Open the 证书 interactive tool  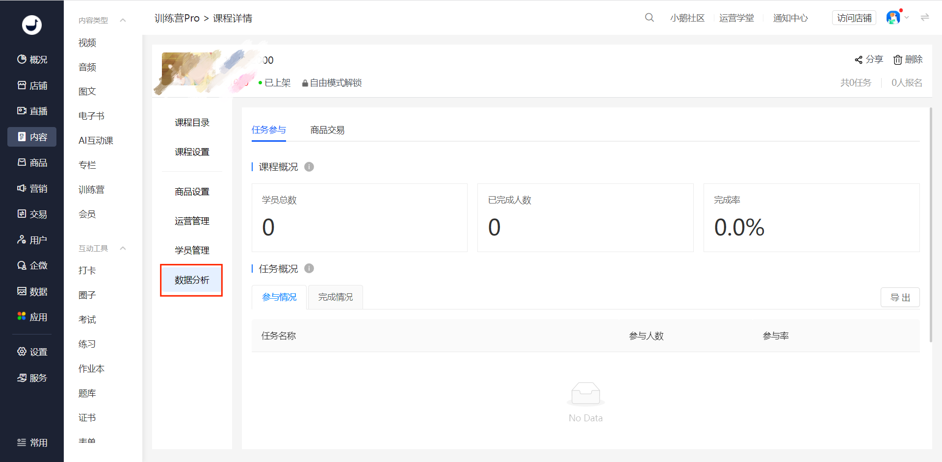pyautogui.click(x=87, y=417)
